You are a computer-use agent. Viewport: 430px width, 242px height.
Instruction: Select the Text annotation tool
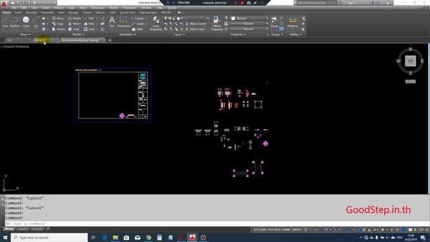click(112, 22)
